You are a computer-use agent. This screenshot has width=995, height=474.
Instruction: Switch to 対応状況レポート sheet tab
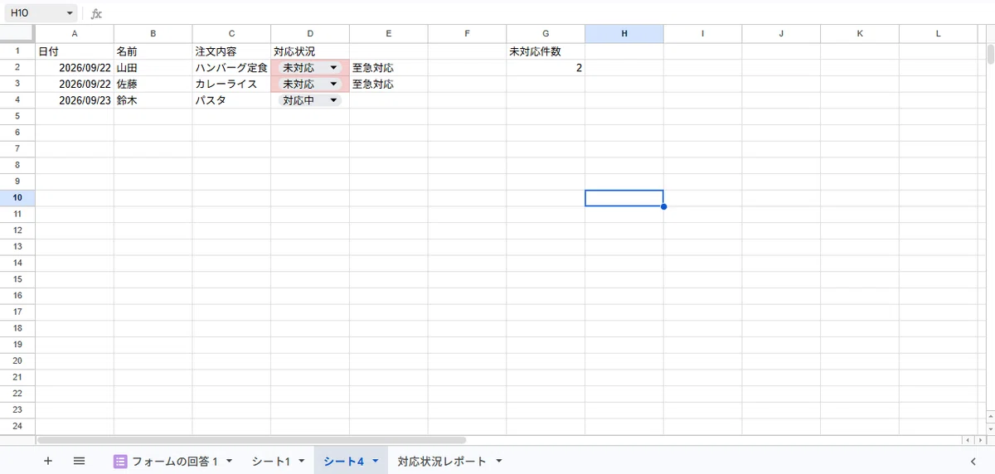[x=442, y=461]
